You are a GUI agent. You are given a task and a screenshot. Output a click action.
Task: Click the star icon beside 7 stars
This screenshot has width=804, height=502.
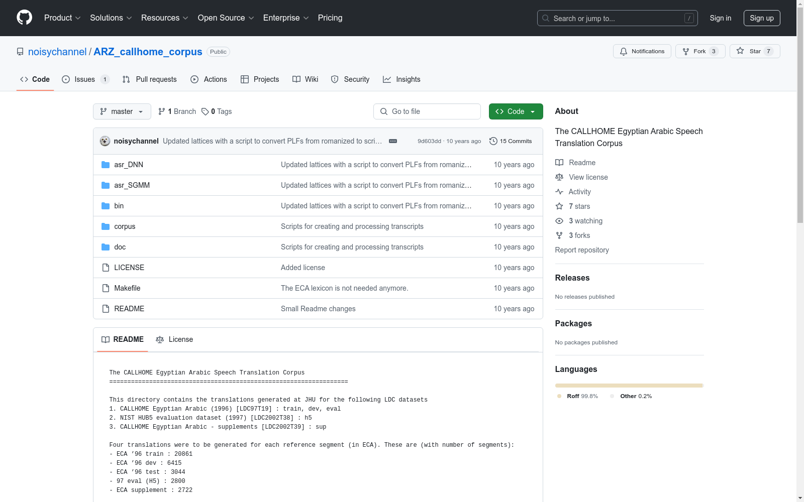click(x=559, y=206)
